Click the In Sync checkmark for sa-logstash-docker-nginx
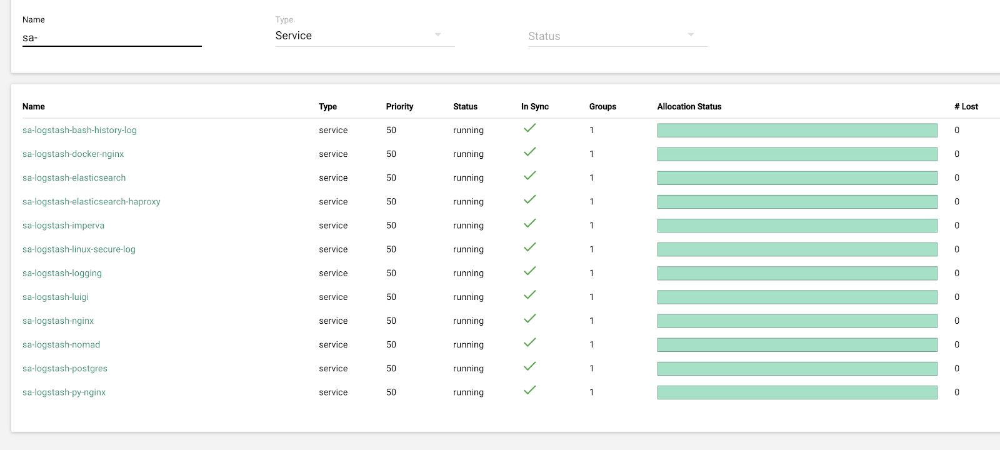Viewport: 1000px width, 450px height. coord(530,152)
